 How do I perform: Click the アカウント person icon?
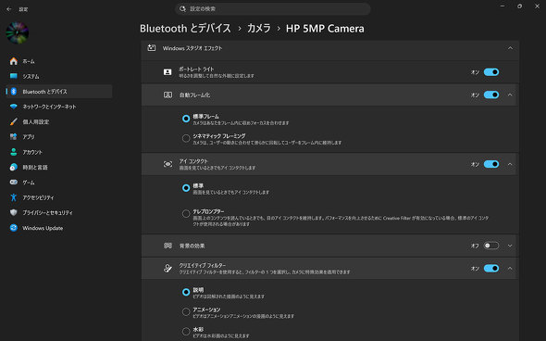point(14,152)
